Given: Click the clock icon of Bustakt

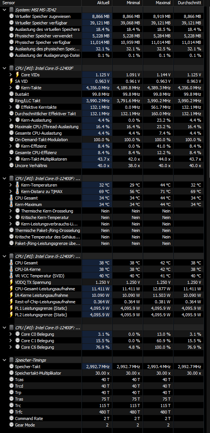Looking at the screenshot, I should tap(11, 94).
